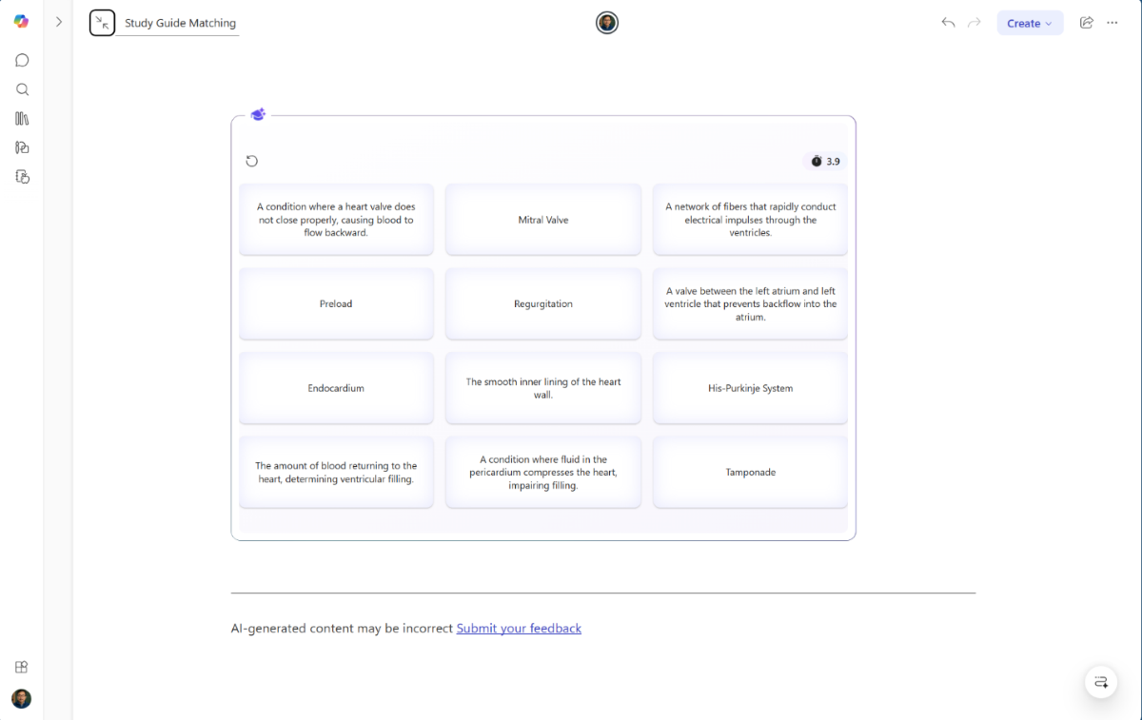
Task: Select the pericardium fluid definition card
Action: (543, 472)
